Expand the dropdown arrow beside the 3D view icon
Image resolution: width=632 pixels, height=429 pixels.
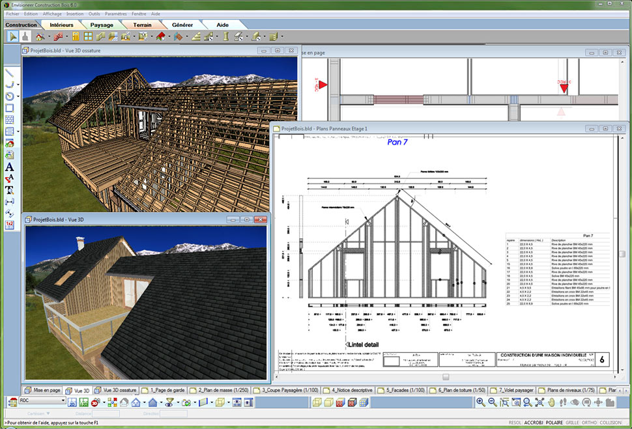click(x=102, y=402)
